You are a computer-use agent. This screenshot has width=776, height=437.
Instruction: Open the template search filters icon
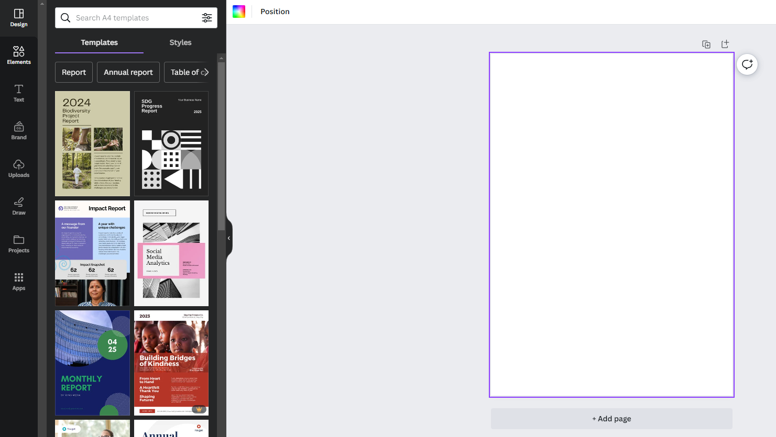(x=207, y=18)
